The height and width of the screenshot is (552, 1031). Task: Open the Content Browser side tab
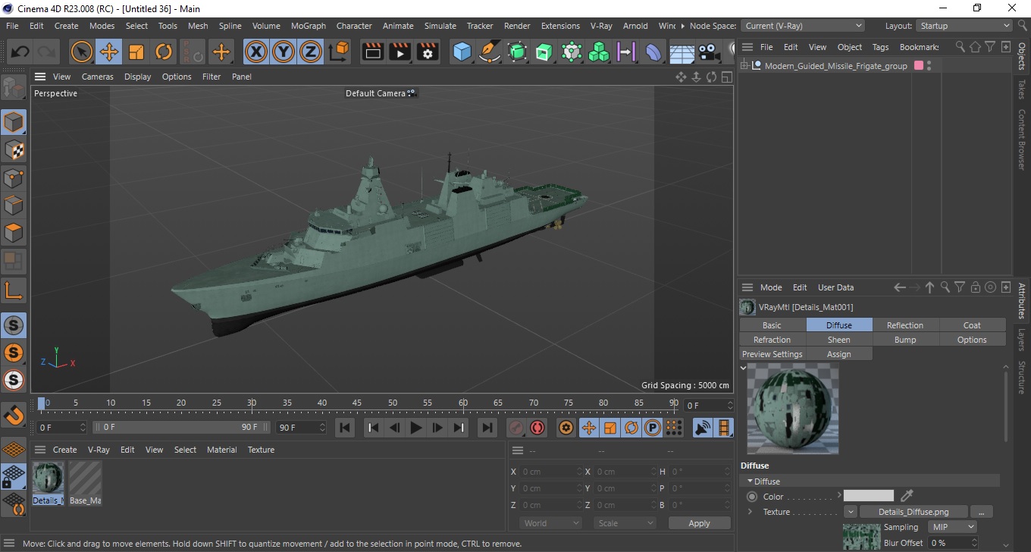(1022, 140)
